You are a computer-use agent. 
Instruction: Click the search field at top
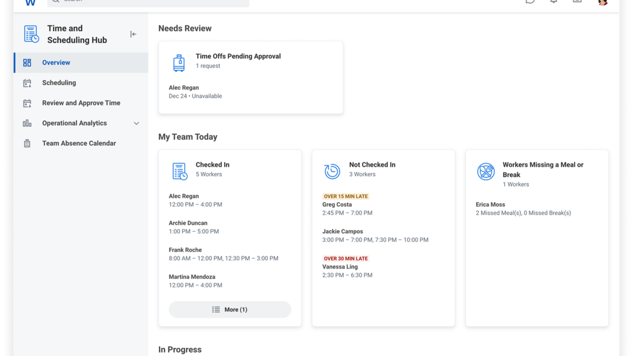(148, 2)
